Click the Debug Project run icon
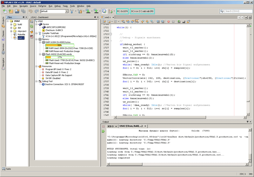The image size is (254, 177). tap(110, 11)
